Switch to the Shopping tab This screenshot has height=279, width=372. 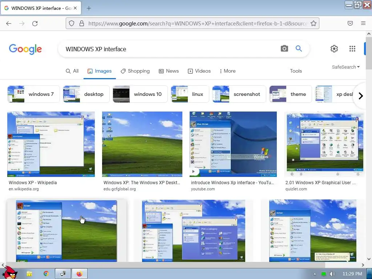(x=135, y=71)
